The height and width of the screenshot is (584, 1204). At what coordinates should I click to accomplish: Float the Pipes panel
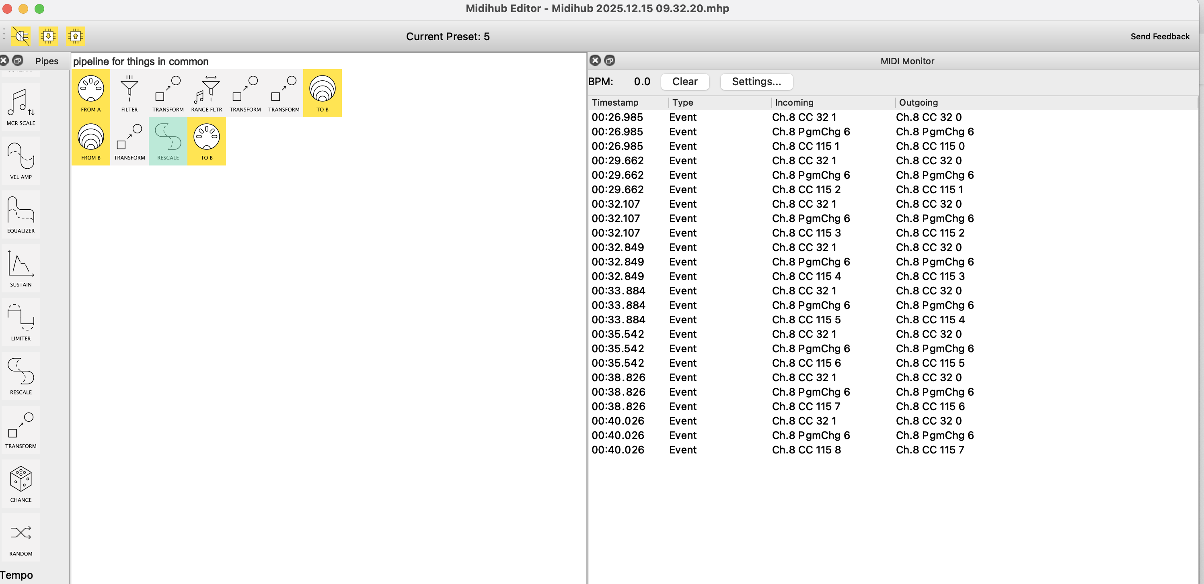pos(18,60)
